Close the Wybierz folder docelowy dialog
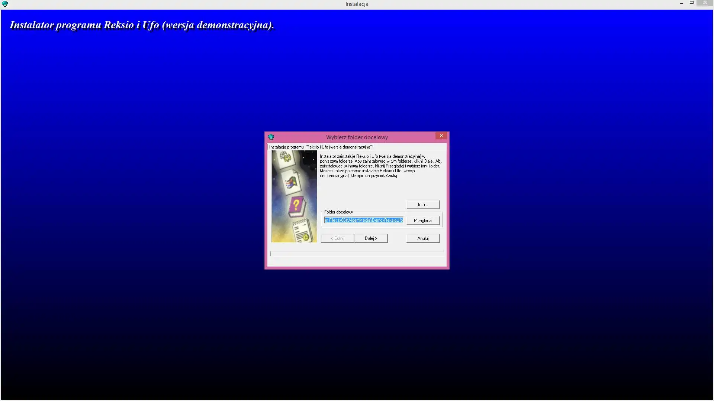Viewport: 714px width, 401px height. pyautogui.click(x=441, y=136)
